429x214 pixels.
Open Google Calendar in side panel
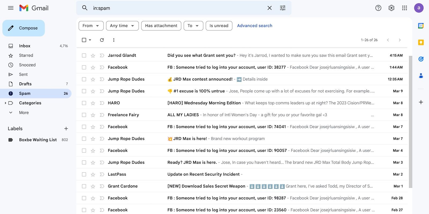(421, 26)
